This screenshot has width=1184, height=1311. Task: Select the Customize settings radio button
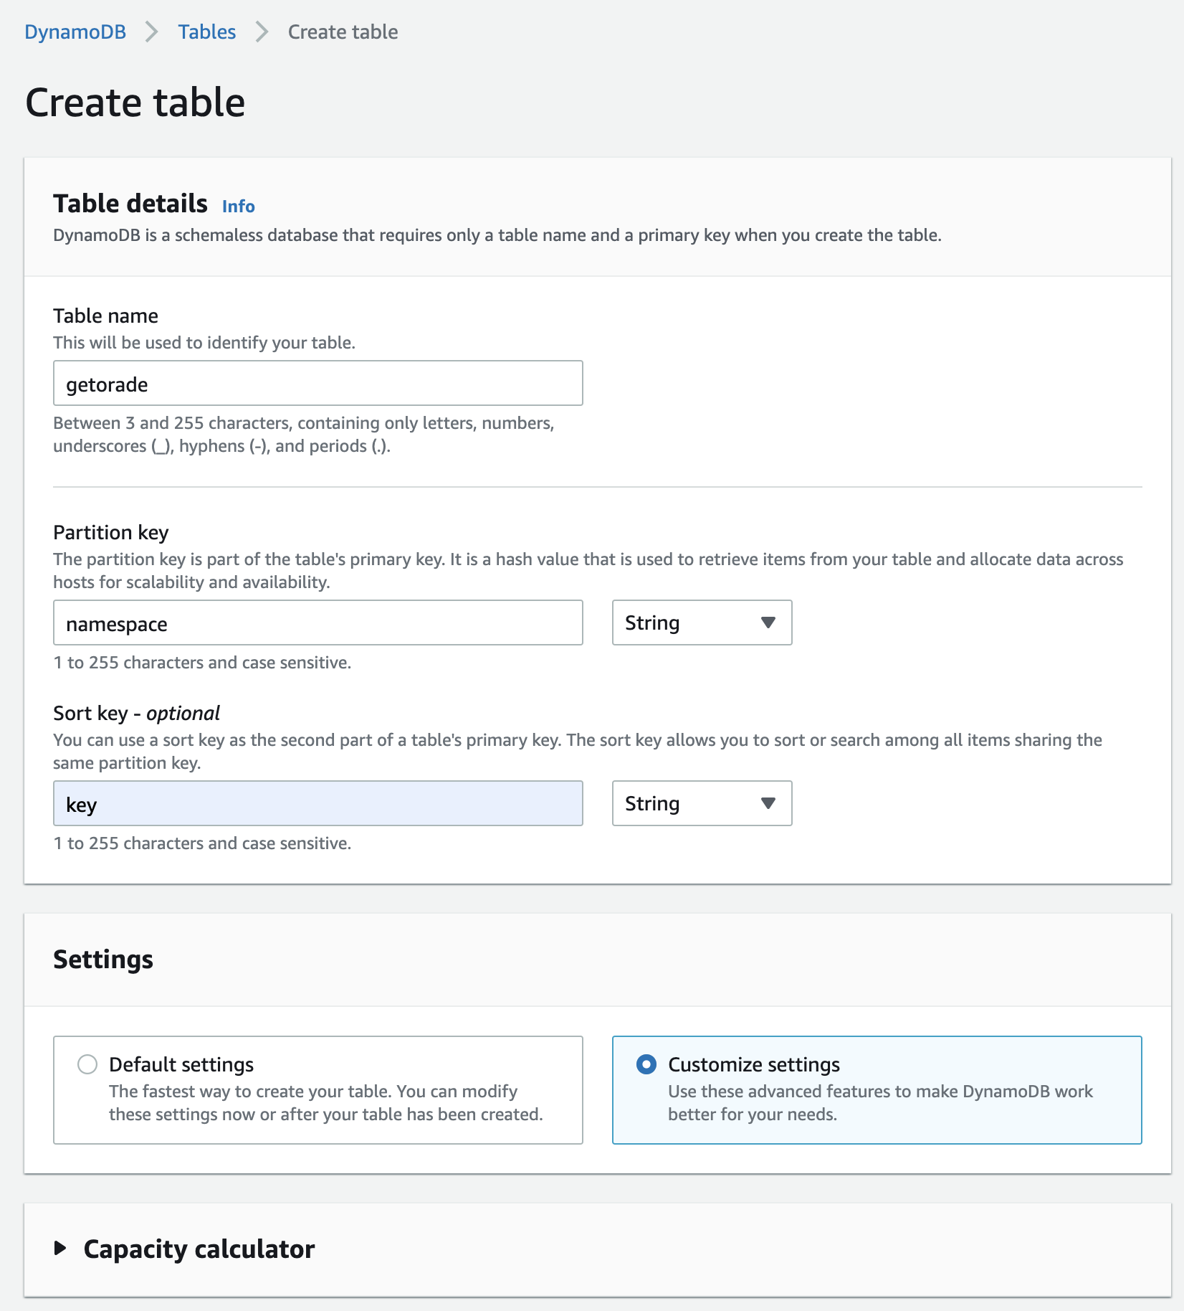(x=646, y=1065)
